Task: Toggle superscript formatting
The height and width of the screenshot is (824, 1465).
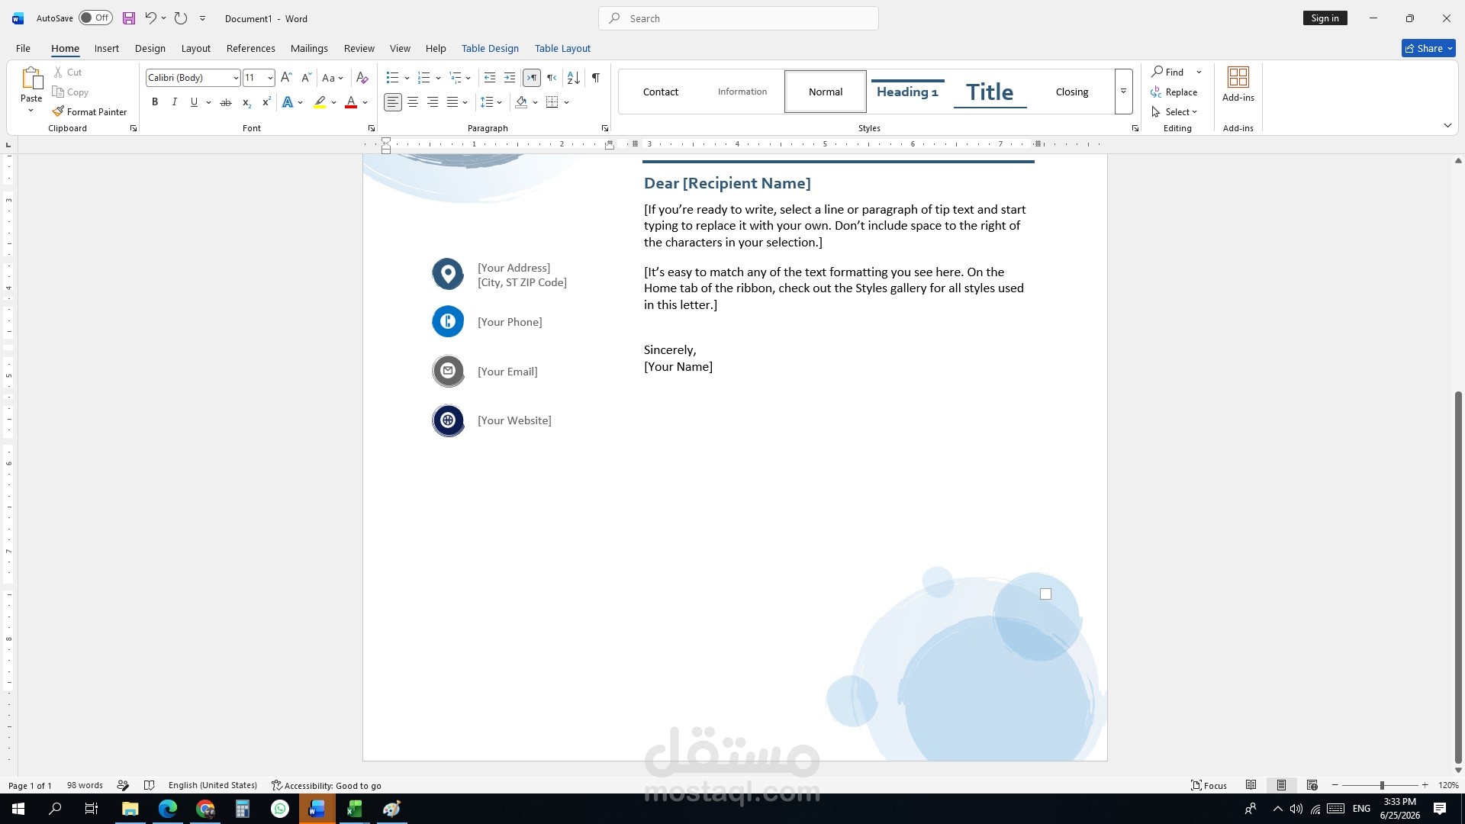Action: tap(266, 102)
